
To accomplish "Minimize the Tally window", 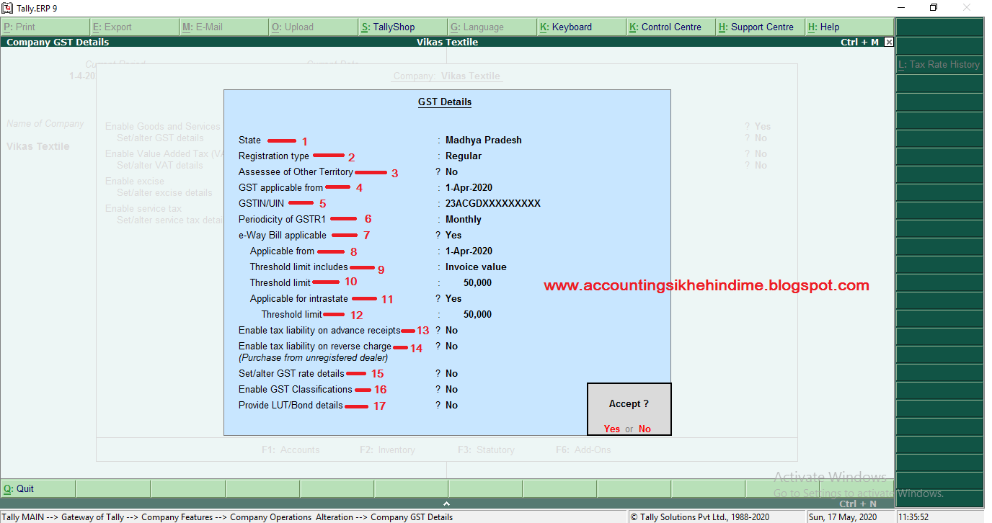I will click(900, 8).
